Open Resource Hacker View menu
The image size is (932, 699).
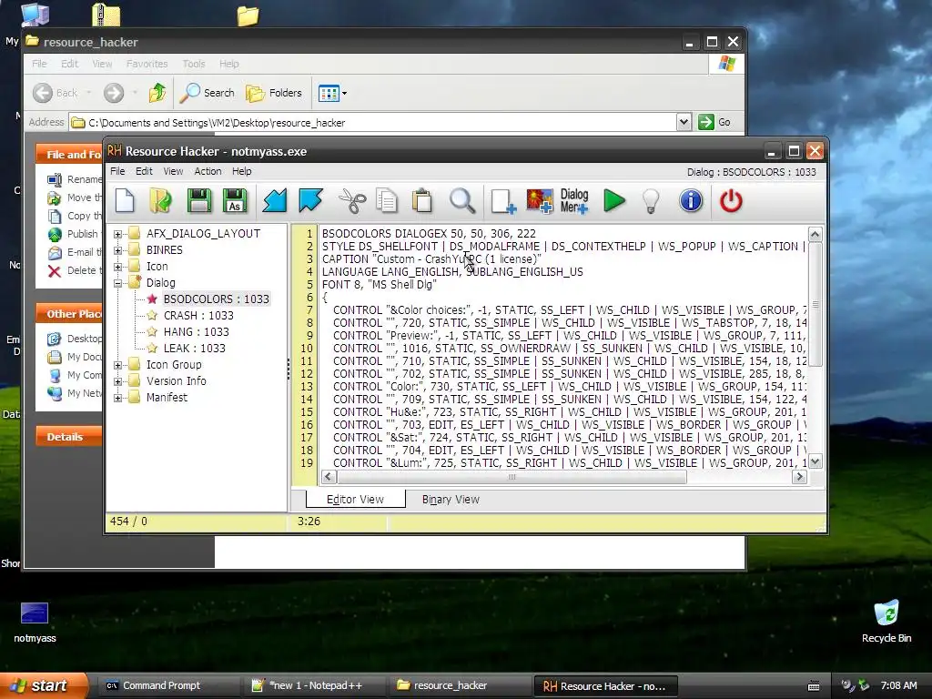(x=173, y=171)
